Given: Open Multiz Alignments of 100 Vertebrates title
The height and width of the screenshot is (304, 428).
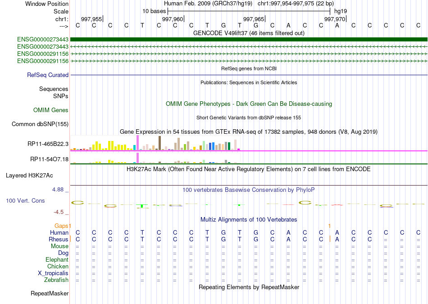Looking at the screenshot, I should [x=249, y=219].
